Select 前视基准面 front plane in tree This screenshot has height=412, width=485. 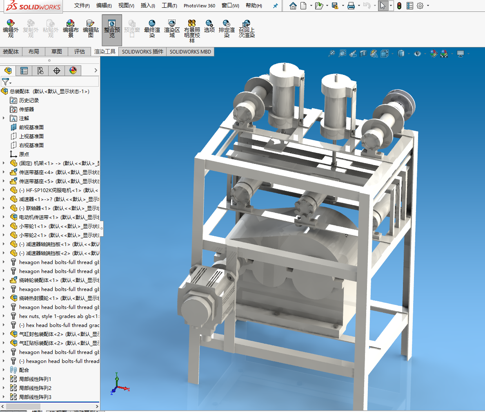tap(31, 127)
